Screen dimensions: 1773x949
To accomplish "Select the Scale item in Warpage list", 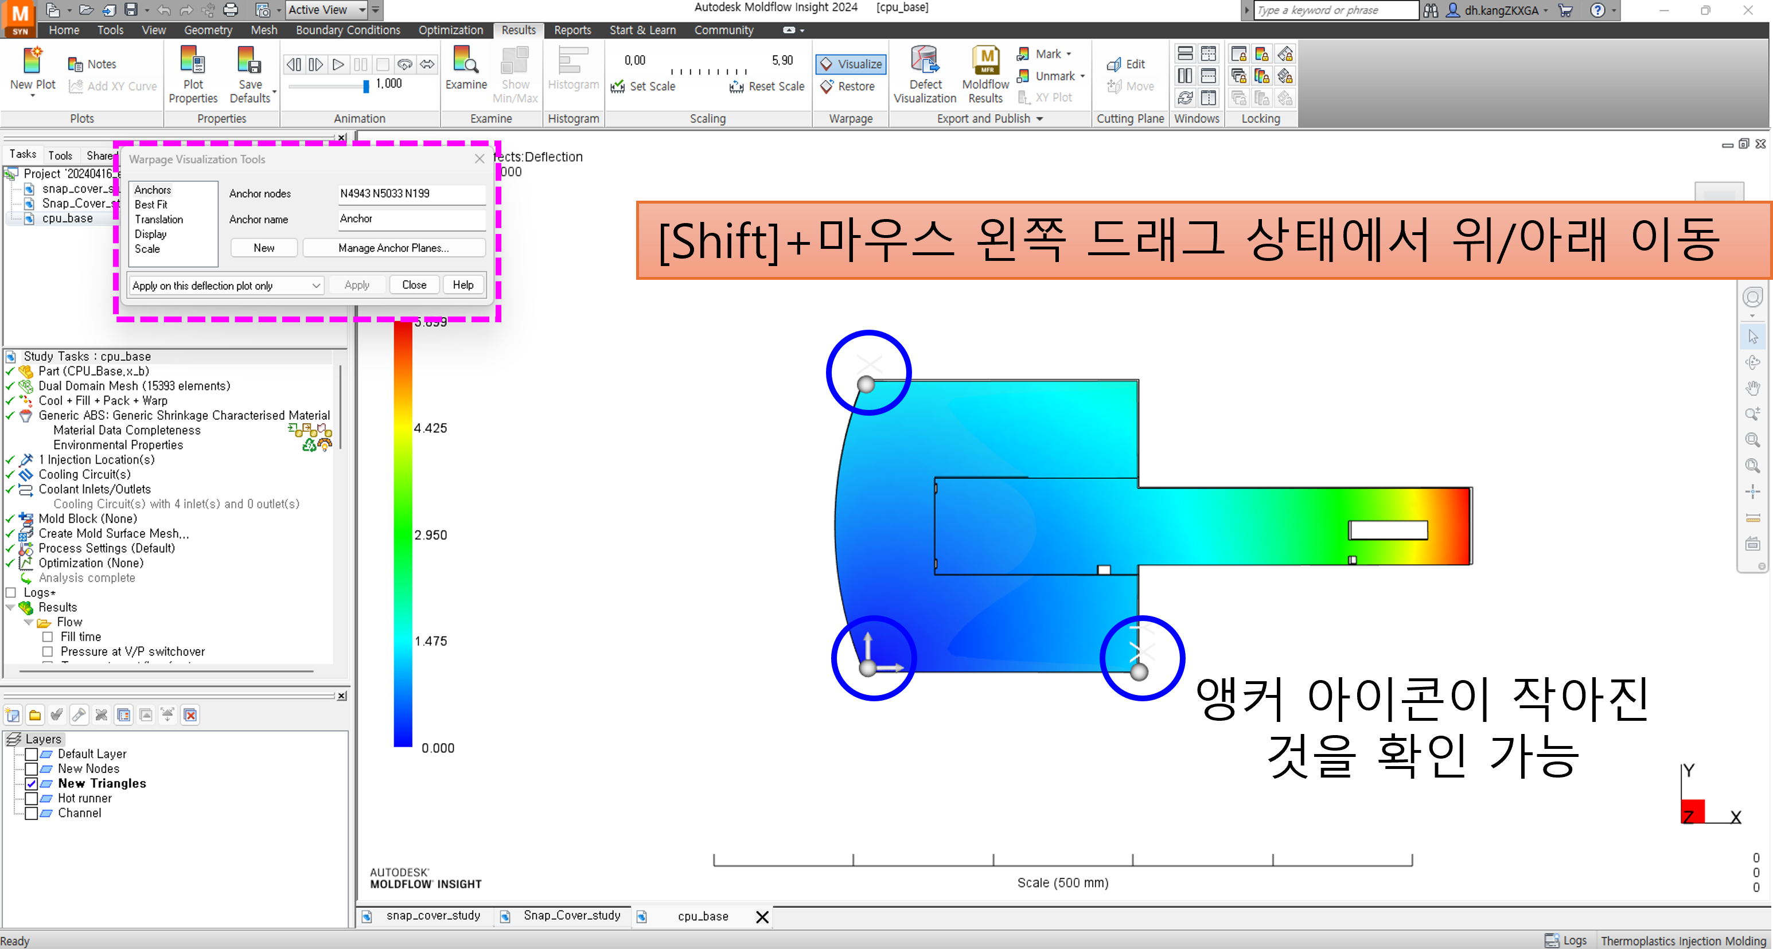I will click(x=147, y=249).
